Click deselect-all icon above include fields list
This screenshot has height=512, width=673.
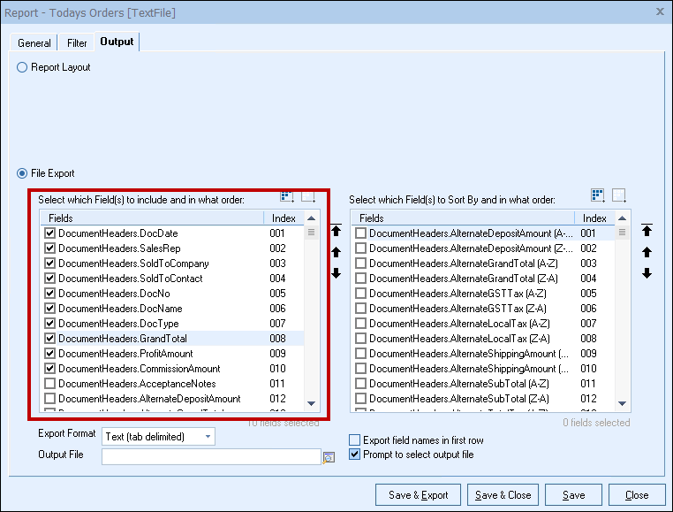(x=308, y=196)
